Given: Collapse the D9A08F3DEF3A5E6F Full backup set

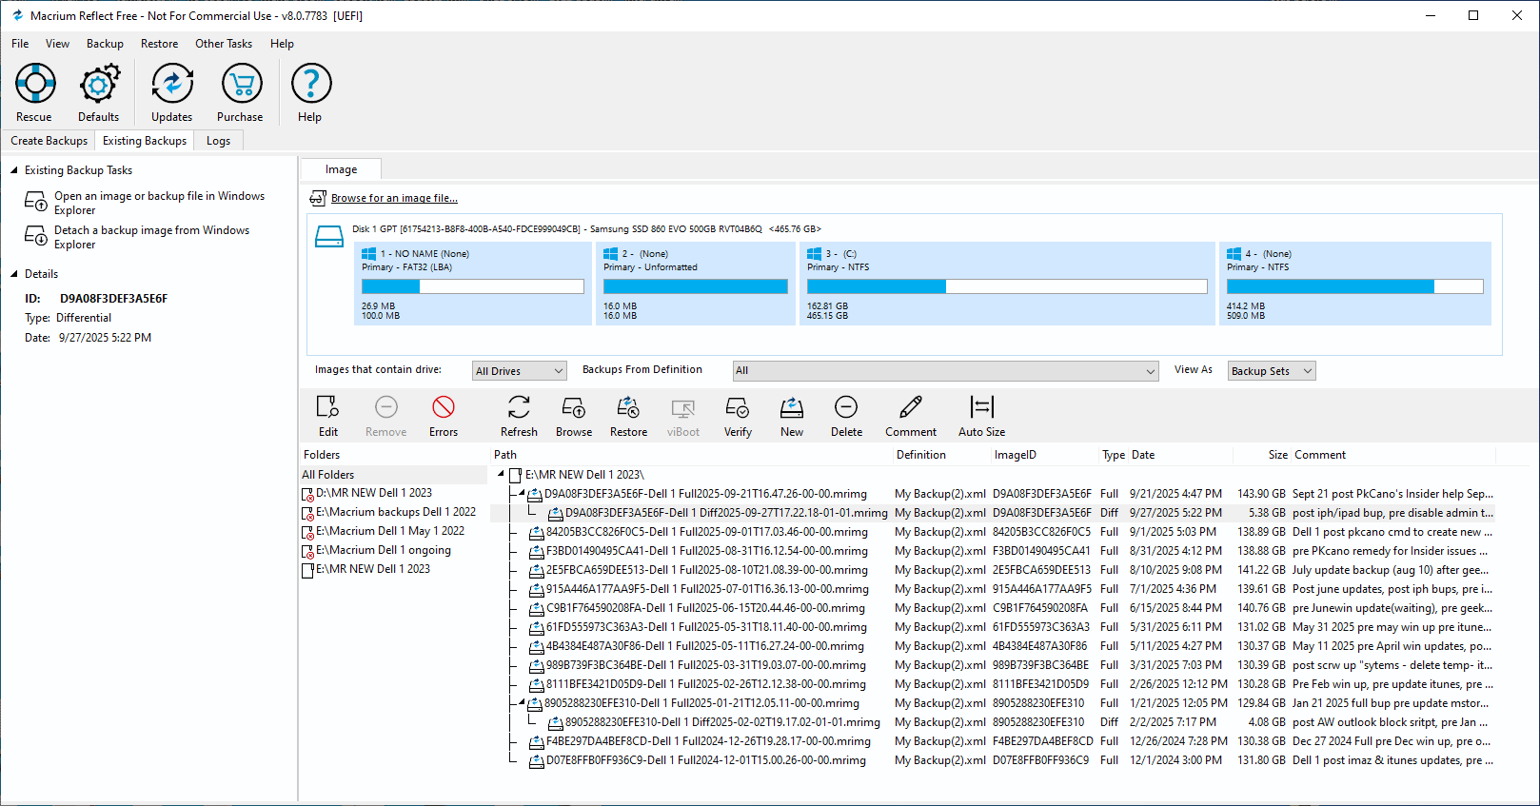Looking at the screenshot, I should point(521,494).
